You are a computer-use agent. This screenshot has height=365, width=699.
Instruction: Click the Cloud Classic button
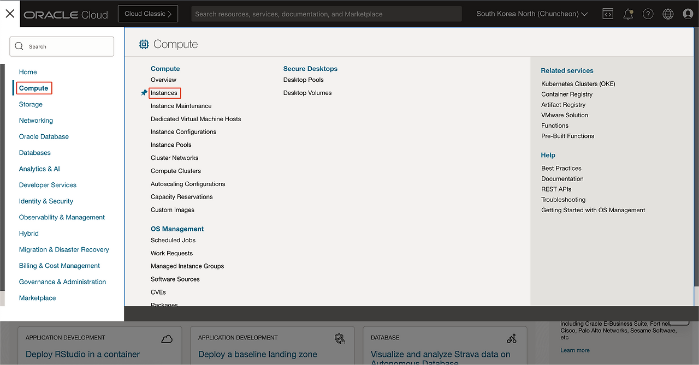[x=147, y=14]
